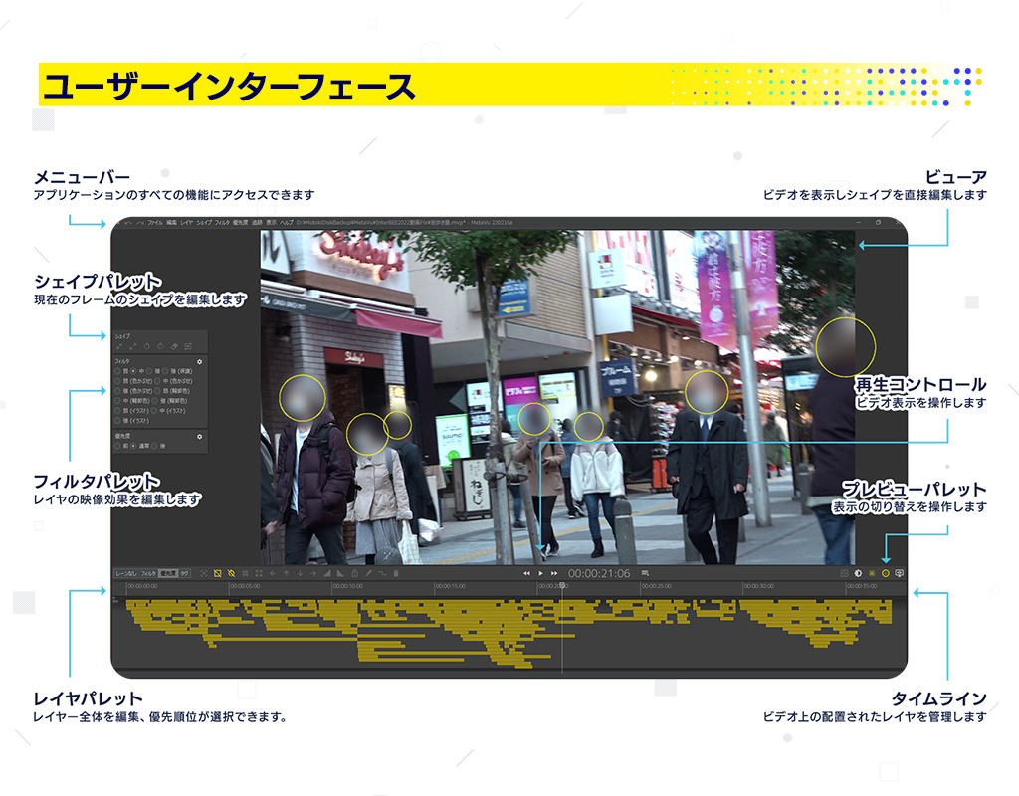Image resolution: width=1019 pixels, height=796 pixels.
Task: Click the right arrow in layer toolbar
Action: click(x=313, y=574)
